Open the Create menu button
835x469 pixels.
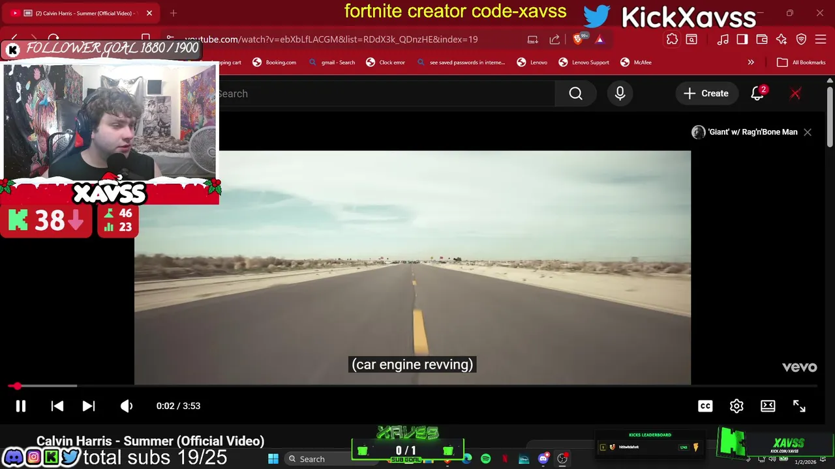point(706,94)
